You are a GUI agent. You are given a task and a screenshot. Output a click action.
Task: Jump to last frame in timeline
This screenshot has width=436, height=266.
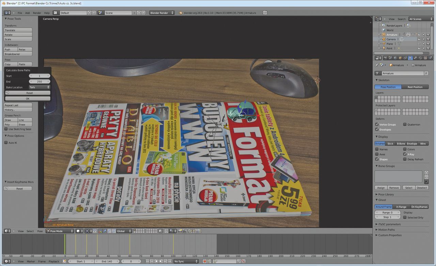coord(170,261)
